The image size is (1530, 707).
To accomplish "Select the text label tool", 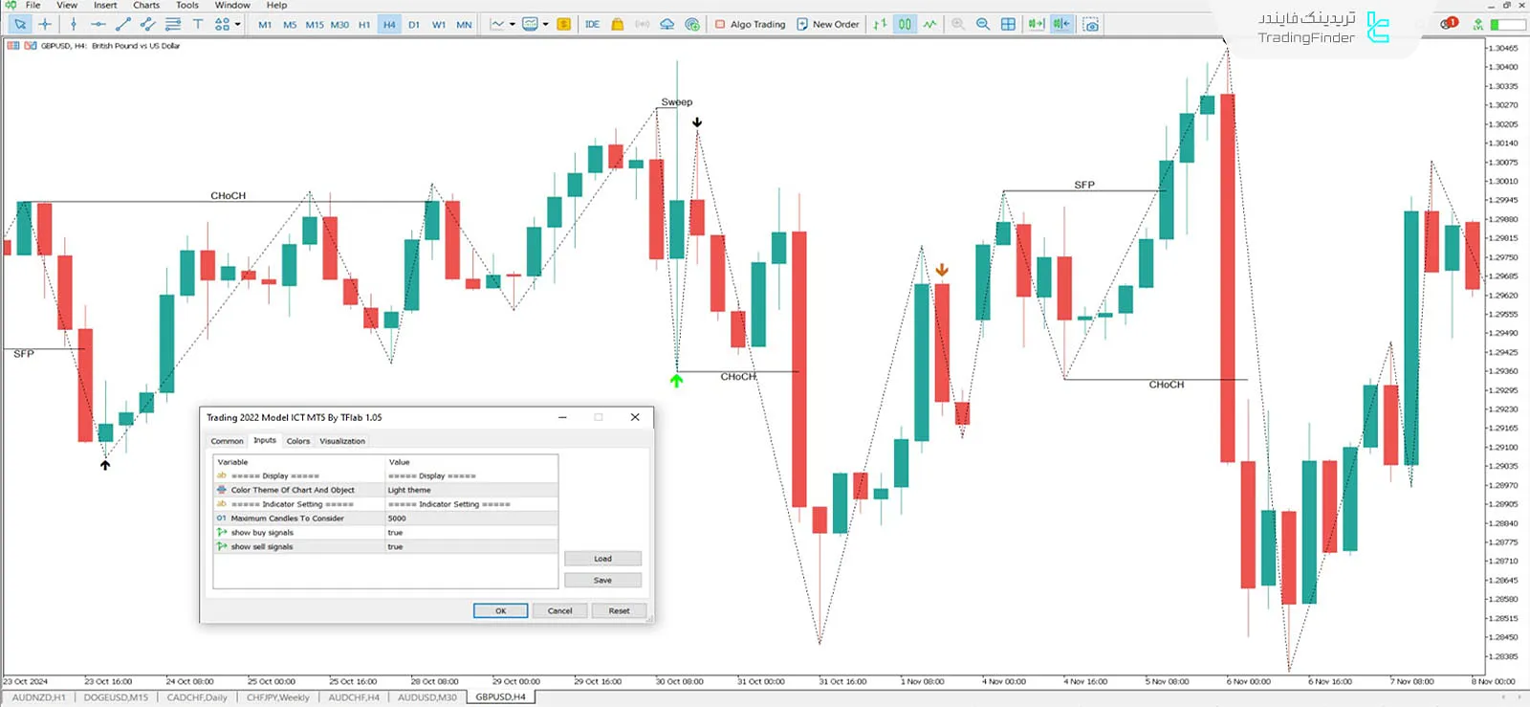I will click(x=197, y=24).
